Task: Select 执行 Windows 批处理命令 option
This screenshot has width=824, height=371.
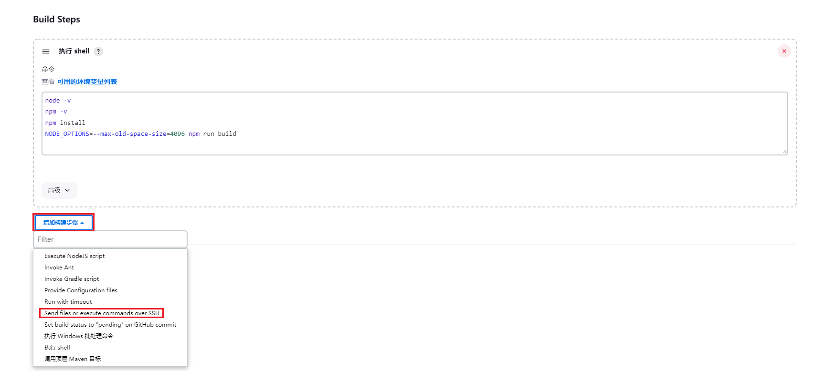Action: 79,336
